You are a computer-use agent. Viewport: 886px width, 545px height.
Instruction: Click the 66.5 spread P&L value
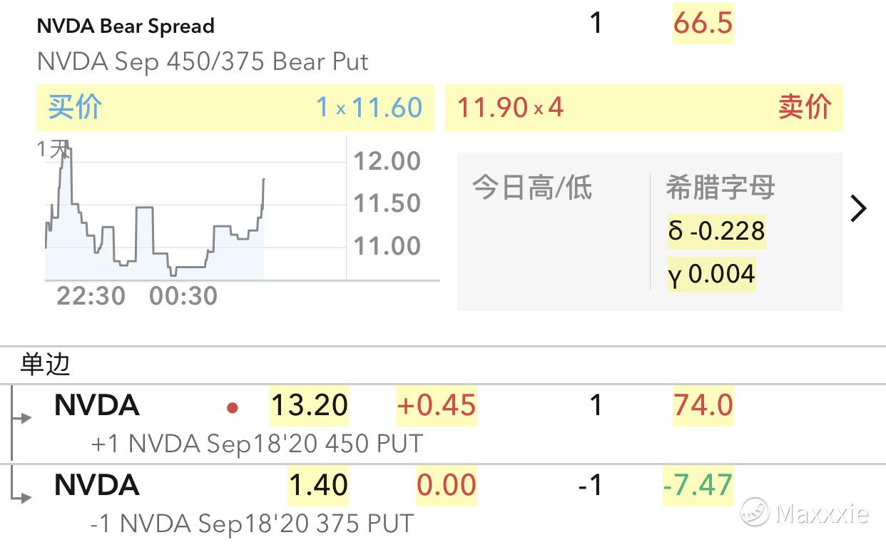click(x=703, y=24)
